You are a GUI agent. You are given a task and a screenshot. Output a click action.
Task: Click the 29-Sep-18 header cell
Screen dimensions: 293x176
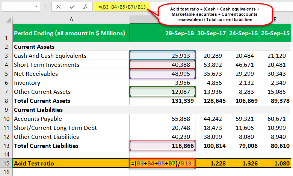pos(162,33)
